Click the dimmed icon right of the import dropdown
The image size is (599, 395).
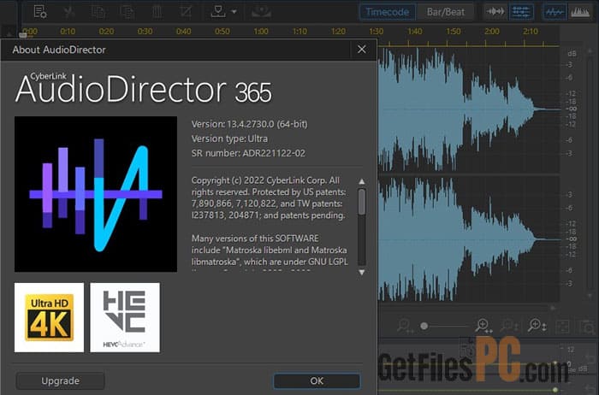pyautogui.click(x=262, y=12)
